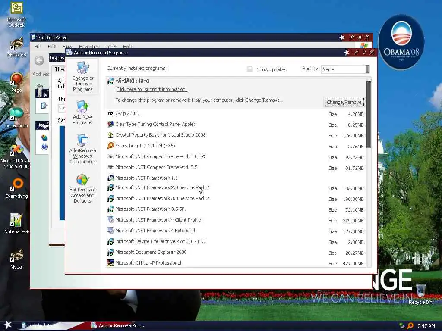Viewport: 442px width, 331px height.
Task: Open Recycle Bin on desktop
Action: coord(420,294)
